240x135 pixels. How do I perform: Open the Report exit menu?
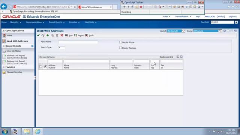[x=79, y=35]
